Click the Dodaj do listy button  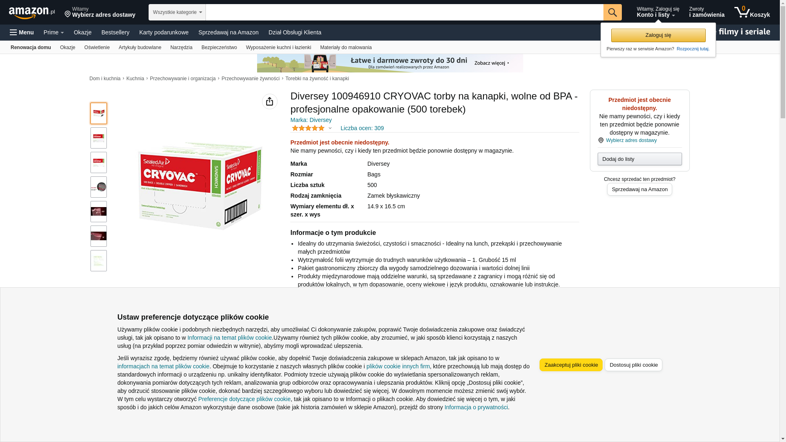pyautogui.click(x=640, y=159)
